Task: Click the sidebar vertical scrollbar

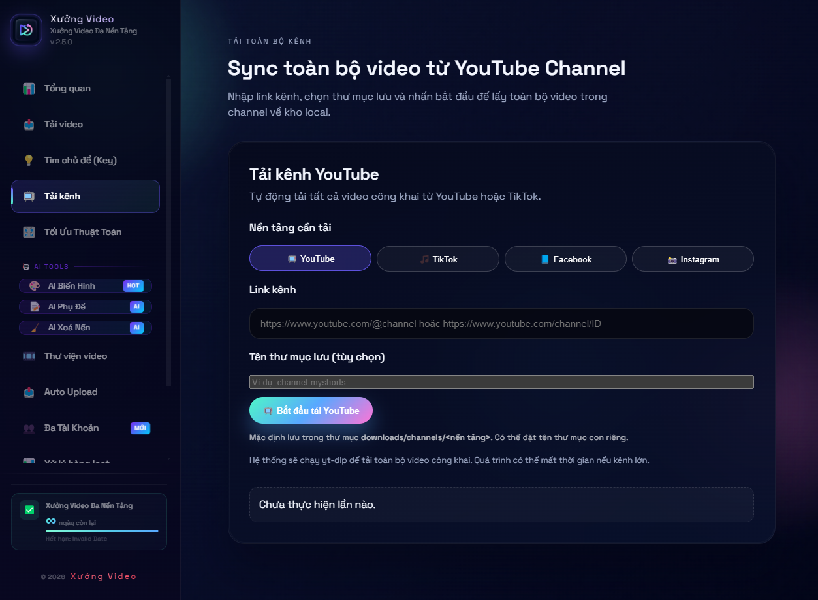Action: point(169,232)
